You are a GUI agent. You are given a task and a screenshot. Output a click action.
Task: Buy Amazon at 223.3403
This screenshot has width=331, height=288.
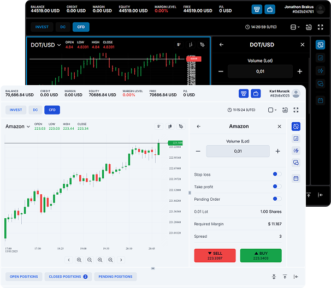pyautogui.click(x=261, y=255)
